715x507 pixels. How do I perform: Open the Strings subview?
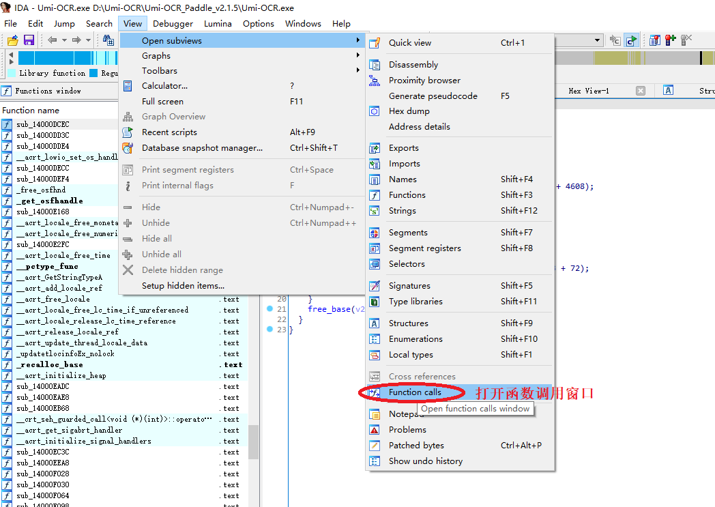pos(461,211)
